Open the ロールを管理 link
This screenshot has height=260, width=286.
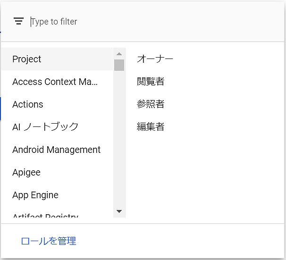(49, 241)
